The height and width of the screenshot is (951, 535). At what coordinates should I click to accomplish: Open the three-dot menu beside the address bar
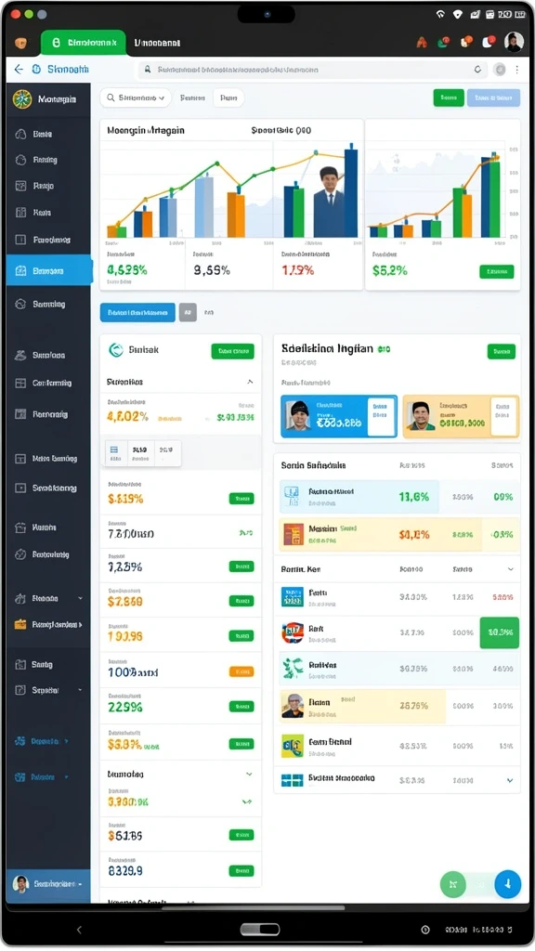[516, 70]
